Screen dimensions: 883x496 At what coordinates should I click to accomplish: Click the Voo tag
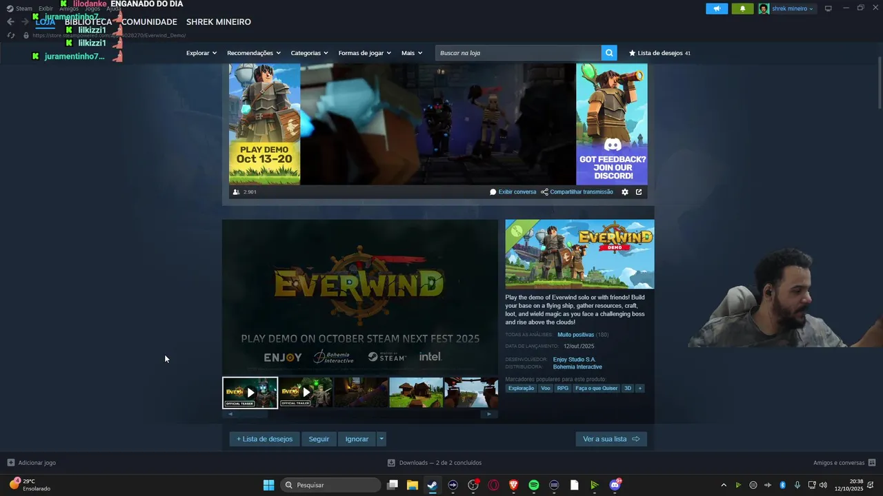coord(546,389)
